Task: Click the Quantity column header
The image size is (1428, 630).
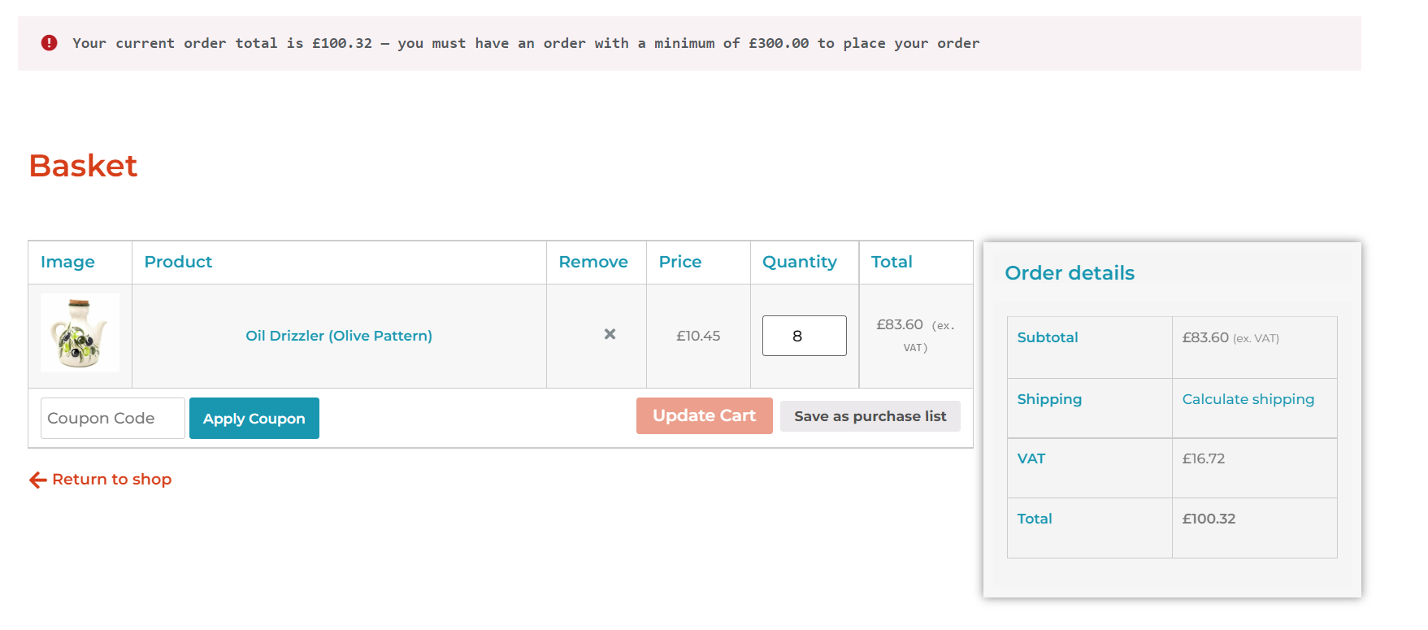Action: (799, 262)
